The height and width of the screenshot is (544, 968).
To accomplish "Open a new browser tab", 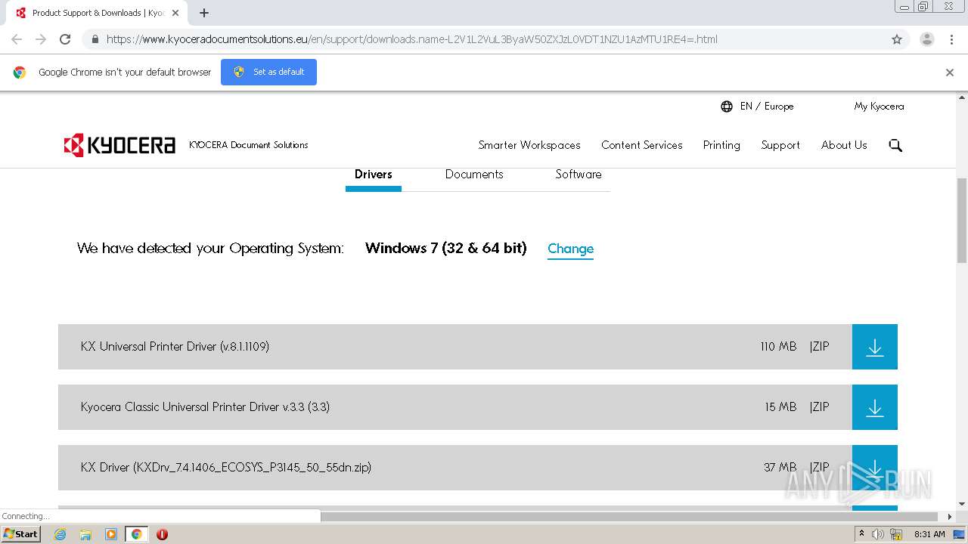I will (204, 13).
